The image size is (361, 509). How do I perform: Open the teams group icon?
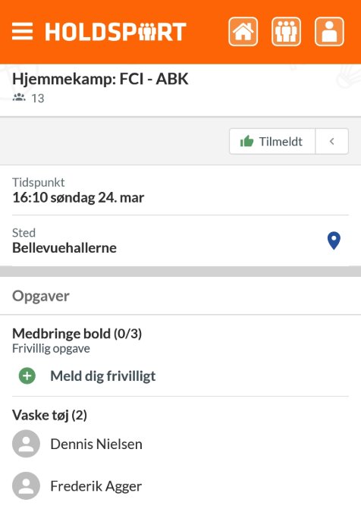pos(286,32)
